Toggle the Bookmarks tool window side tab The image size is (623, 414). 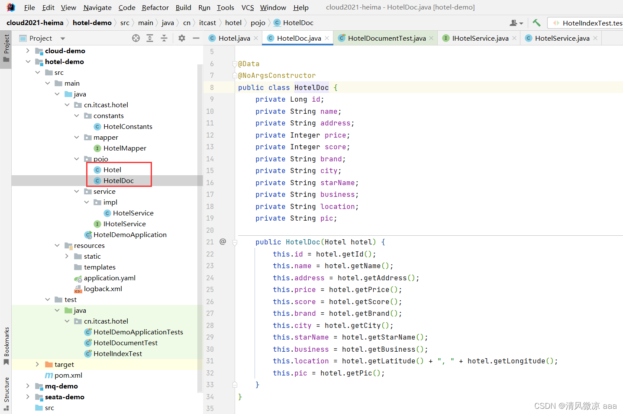coord(6,346)
